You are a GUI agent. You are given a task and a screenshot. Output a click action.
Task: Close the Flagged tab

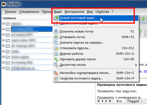[141, 101]
